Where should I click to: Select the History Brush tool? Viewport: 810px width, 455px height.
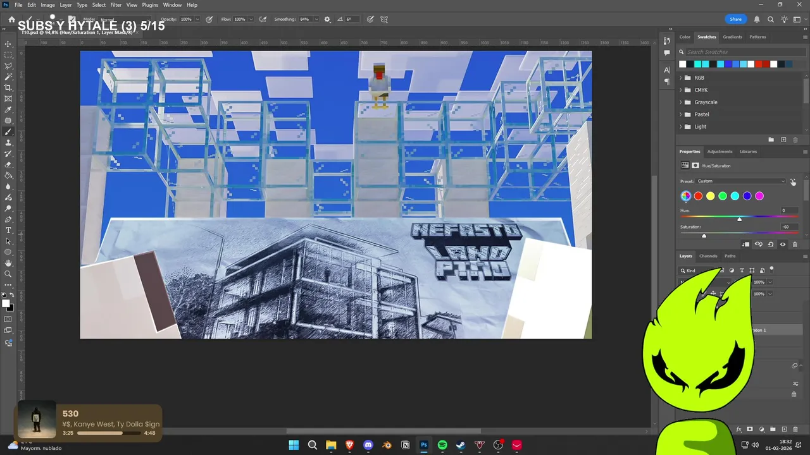(x=8, y=154)
